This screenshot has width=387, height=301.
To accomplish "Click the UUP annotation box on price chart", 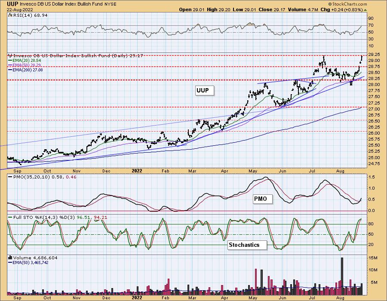I will pyautogui.click(x=204, y=91).
